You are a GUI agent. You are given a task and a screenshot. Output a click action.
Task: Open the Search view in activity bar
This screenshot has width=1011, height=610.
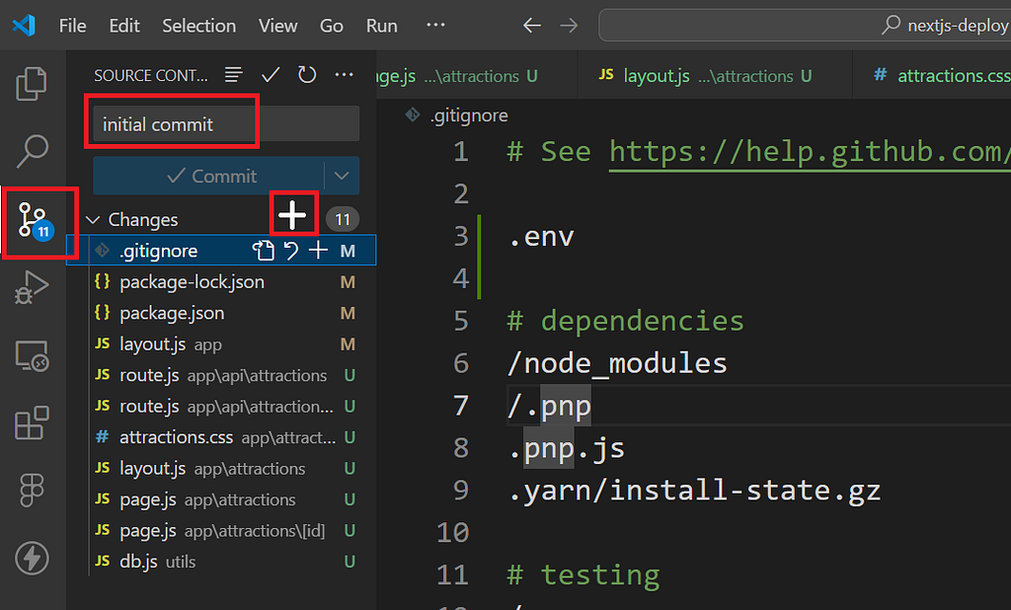tap(31, 151)
